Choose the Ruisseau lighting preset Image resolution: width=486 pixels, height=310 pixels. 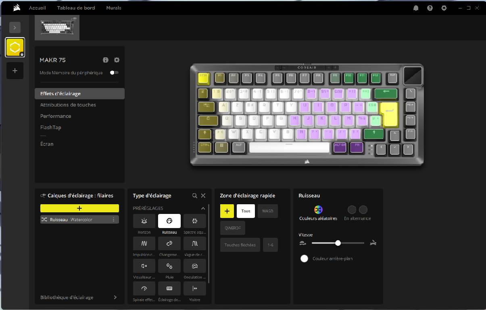pos(169,221)
